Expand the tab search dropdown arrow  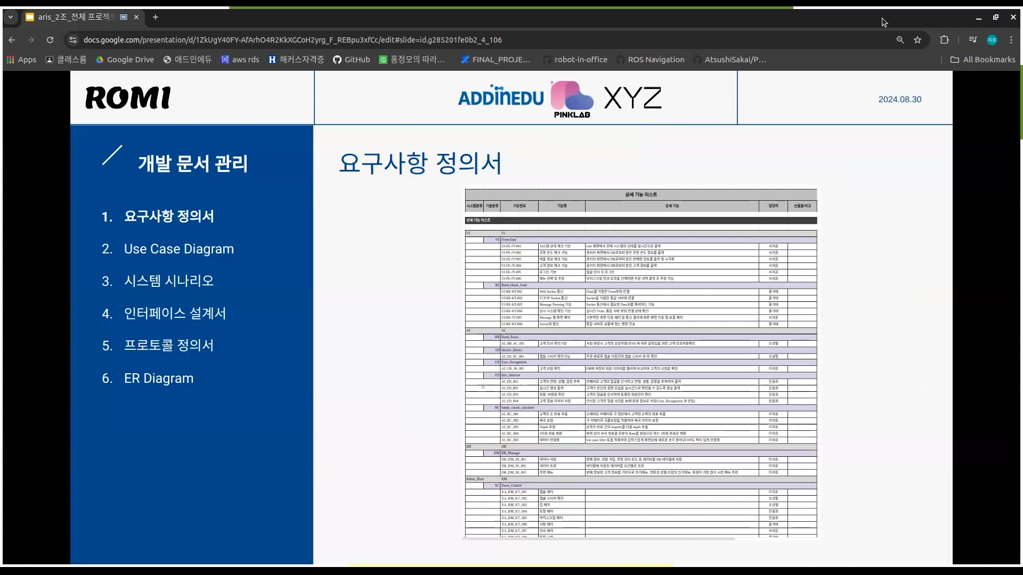pos(10,17)
